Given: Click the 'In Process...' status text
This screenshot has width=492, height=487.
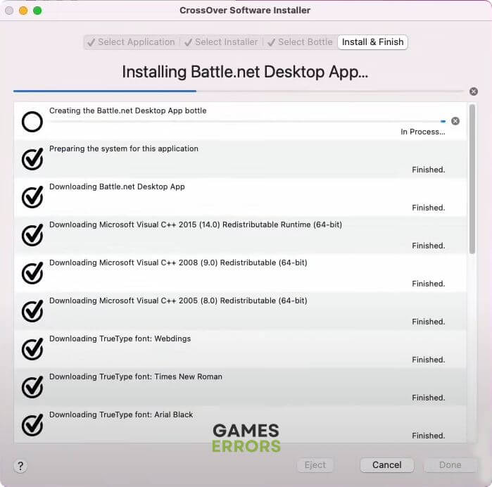Looking at the screenshot, I should [422, 132].
